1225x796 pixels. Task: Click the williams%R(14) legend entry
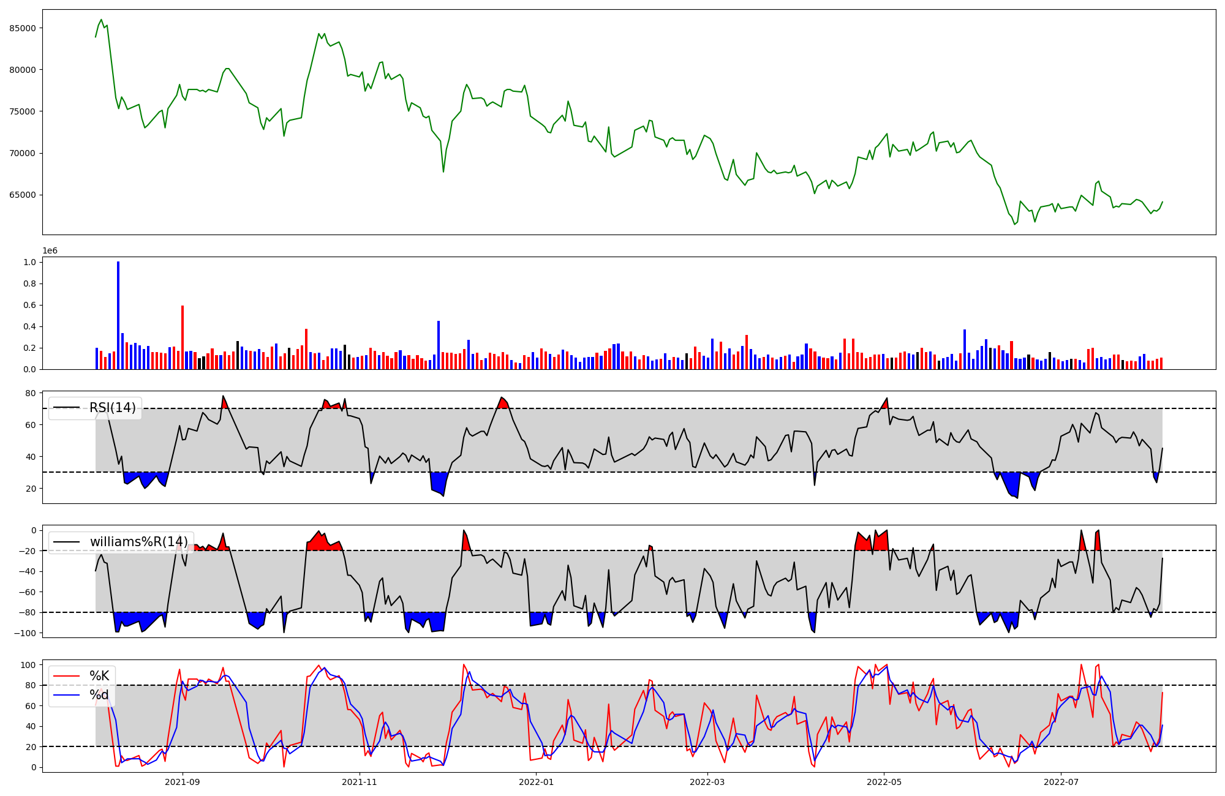138,542
